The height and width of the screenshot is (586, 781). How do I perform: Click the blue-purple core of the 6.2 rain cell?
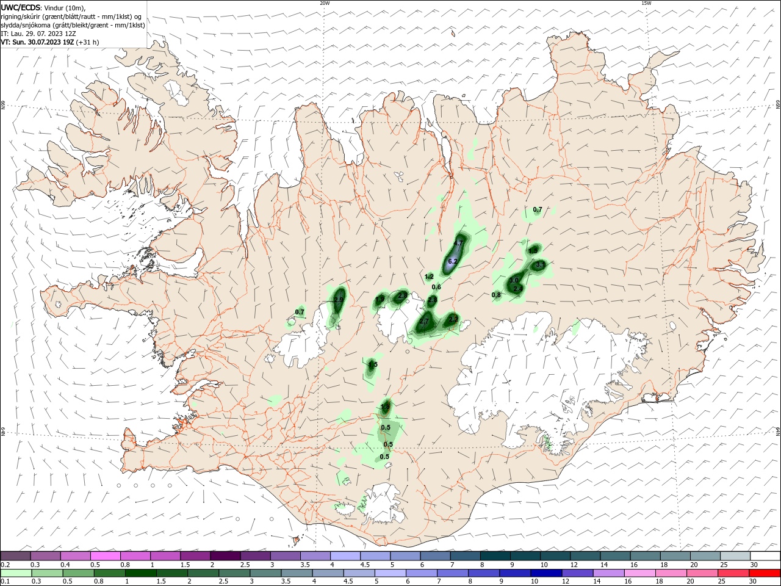pos(452,259)
